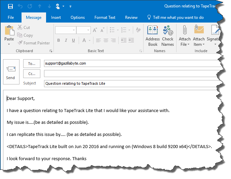Clear all formatting
This screenshot has height=179, width=231.
coord(138,30)
